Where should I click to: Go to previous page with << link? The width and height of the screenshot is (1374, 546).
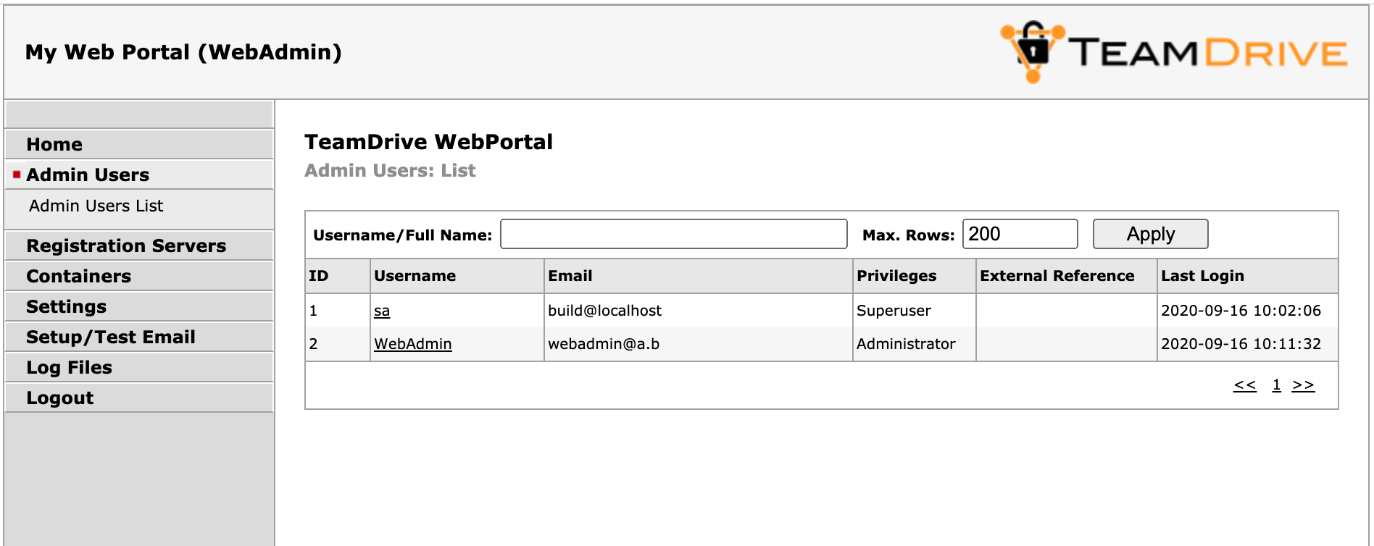click(x=1244, y=385)
